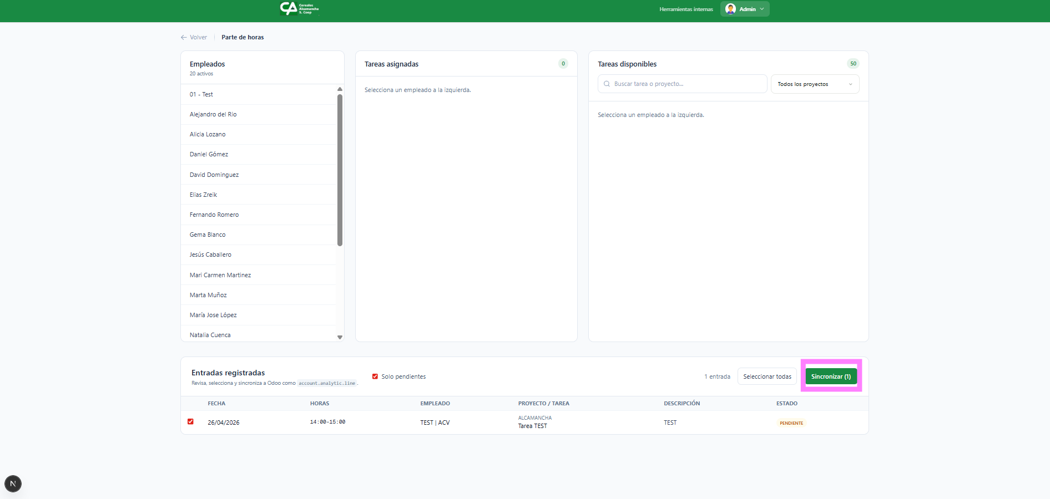Click the Odoo link in the description

[274, 383]
